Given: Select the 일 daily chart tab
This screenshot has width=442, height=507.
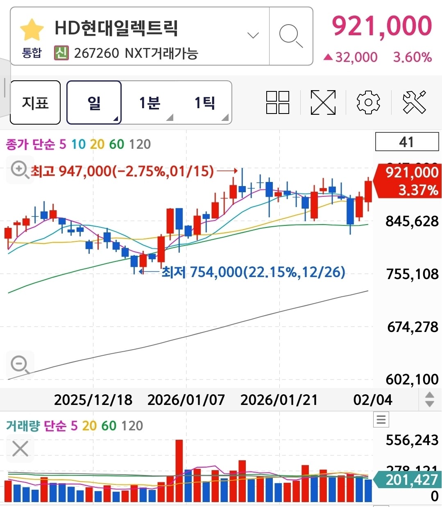Looking at the screenshot, I should pyautogui.click(x=94, y=102).
